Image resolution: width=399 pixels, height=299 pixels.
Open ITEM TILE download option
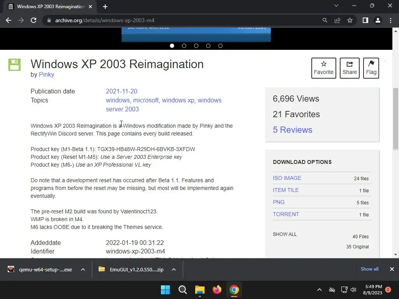pos(286,190)
